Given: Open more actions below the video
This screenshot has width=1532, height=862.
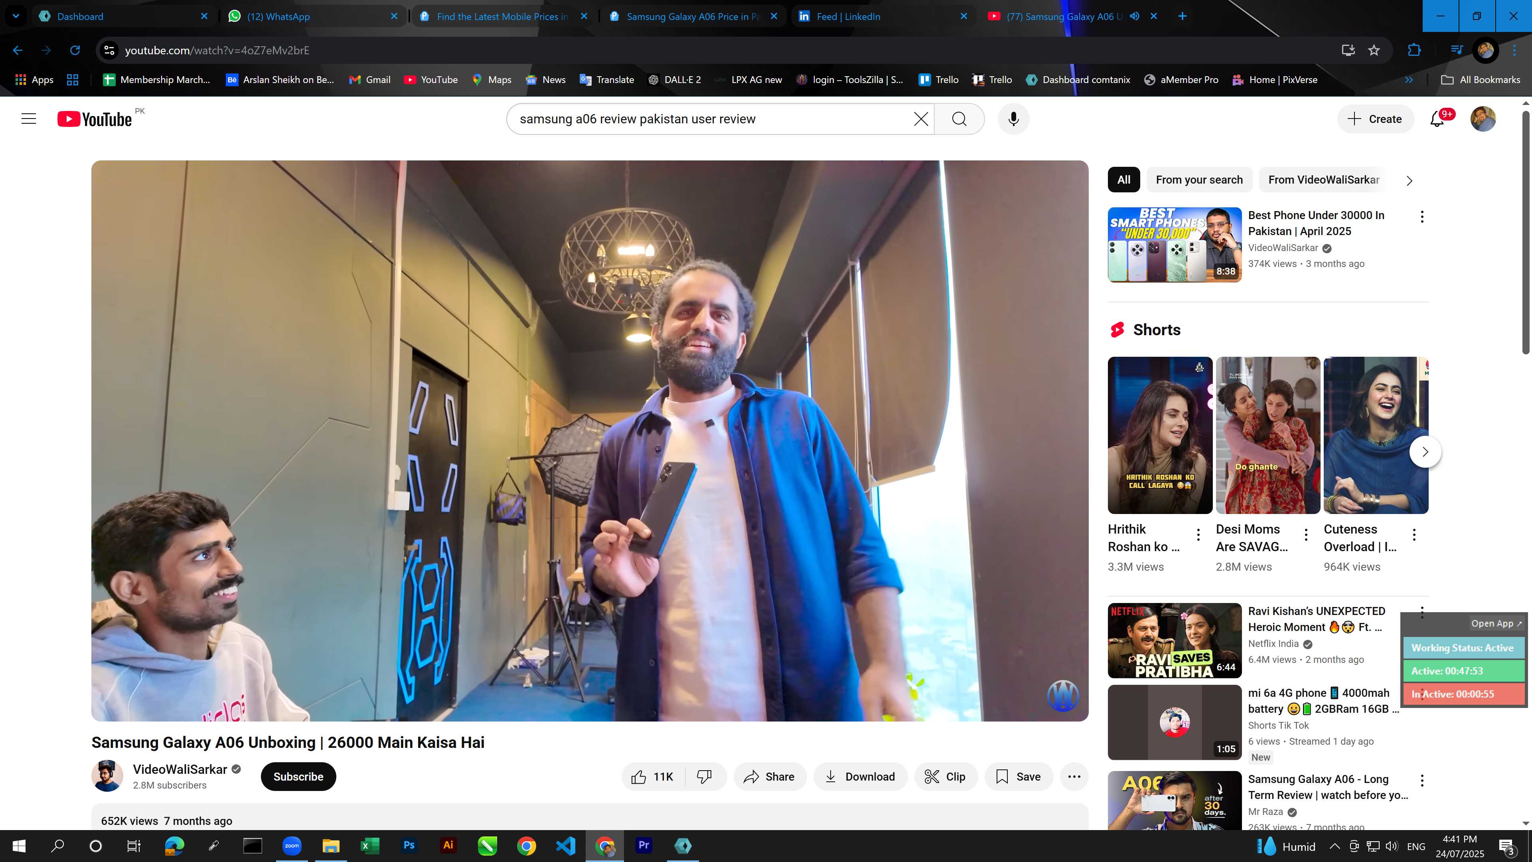Looking at the screenshot, I should click(1074, 776).
